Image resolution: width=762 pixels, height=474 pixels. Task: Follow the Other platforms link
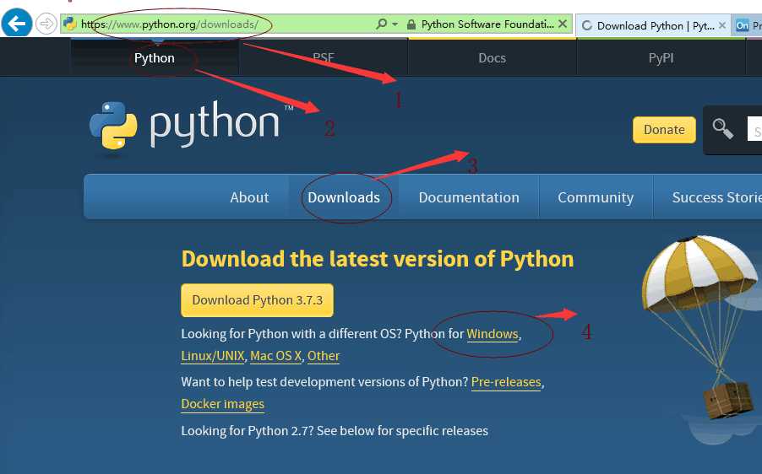tap(324, 356)
